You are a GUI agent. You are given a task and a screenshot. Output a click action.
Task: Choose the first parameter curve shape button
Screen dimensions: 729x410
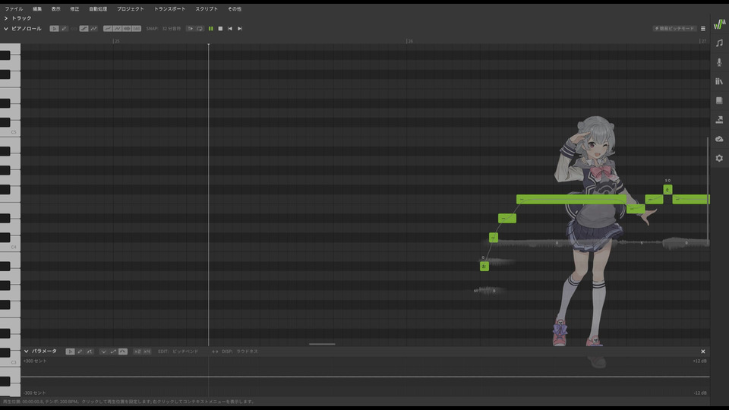point(103,352)
